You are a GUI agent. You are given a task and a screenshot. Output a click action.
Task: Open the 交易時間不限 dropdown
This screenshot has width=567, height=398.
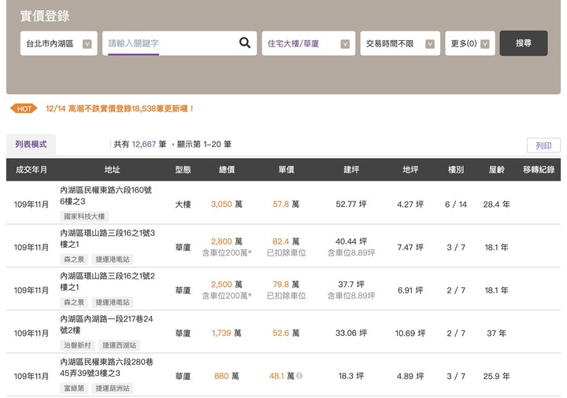tap(400, 43)
